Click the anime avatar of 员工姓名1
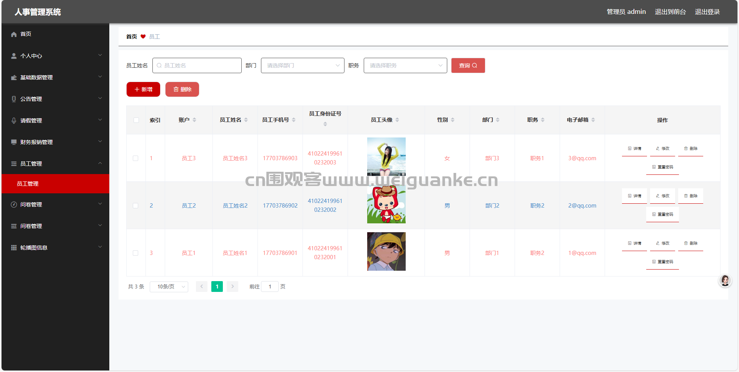 tap(386, 251)
